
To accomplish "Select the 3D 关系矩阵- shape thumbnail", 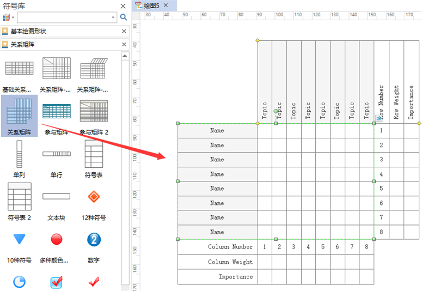I will coord(94,68).
